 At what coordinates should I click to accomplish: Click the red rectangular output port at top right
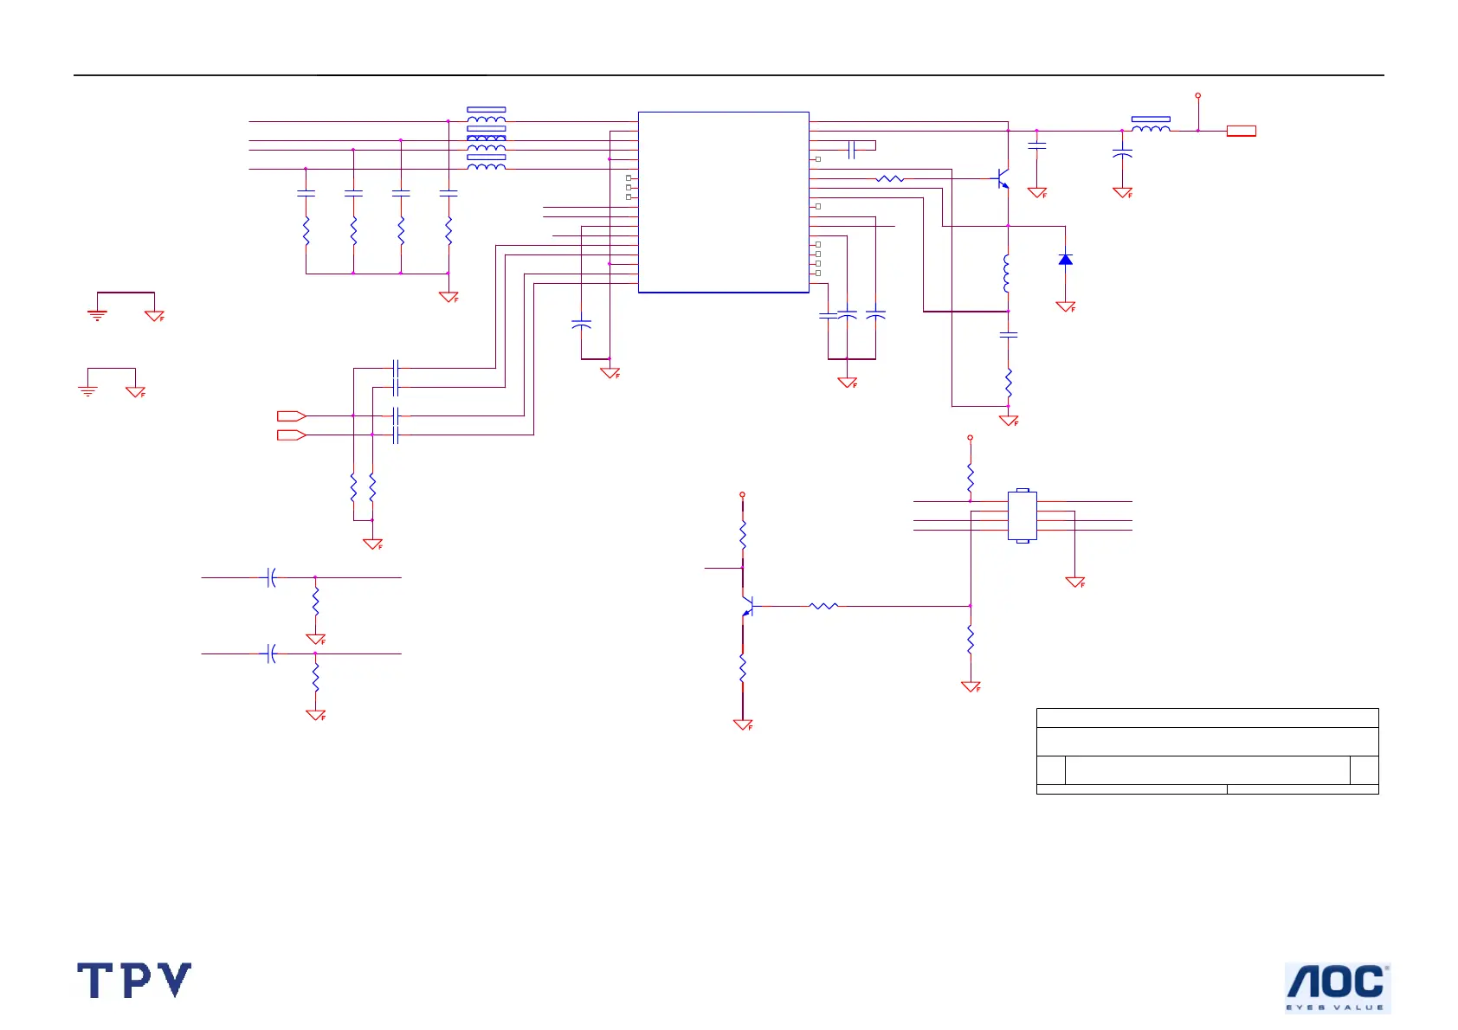coord(1242,132)
